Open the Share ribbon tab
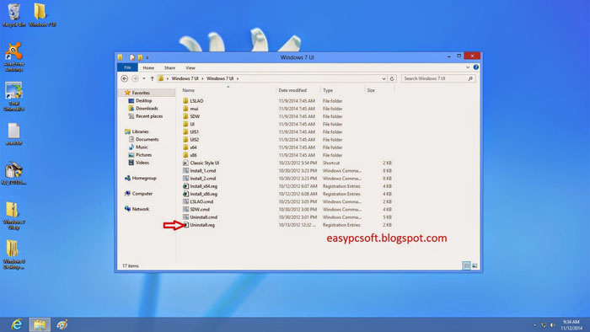The height and width of the screenshot is (332, 590). point(169,67)
